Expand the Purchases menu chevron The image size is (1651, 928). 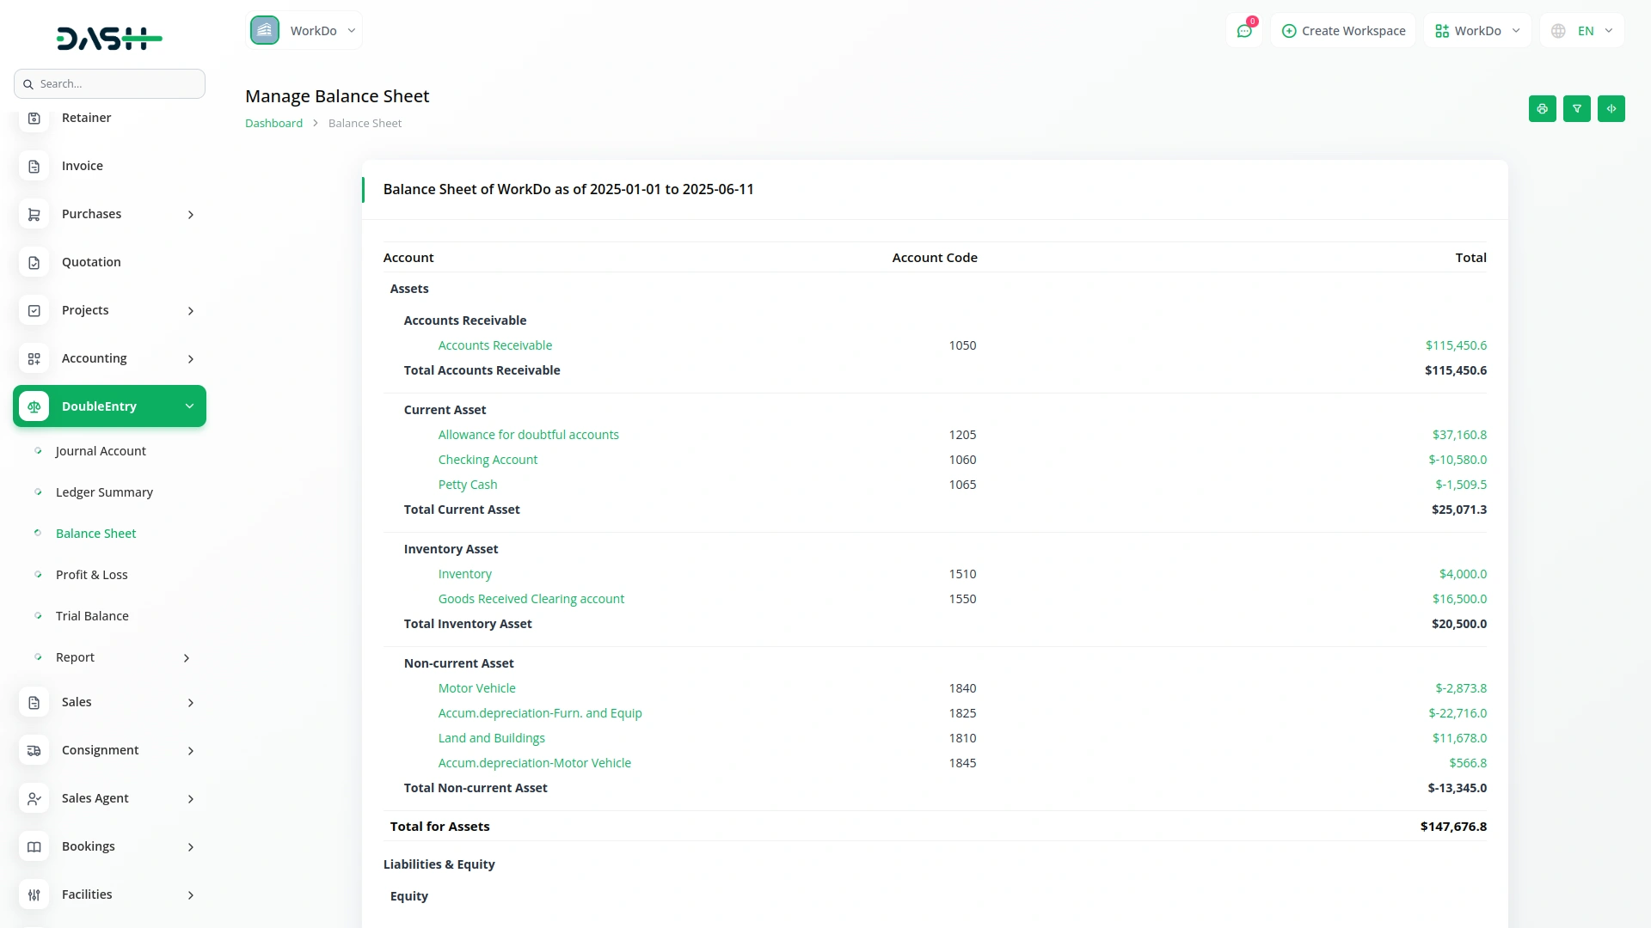pyautogui.click(x=191, y=215)
